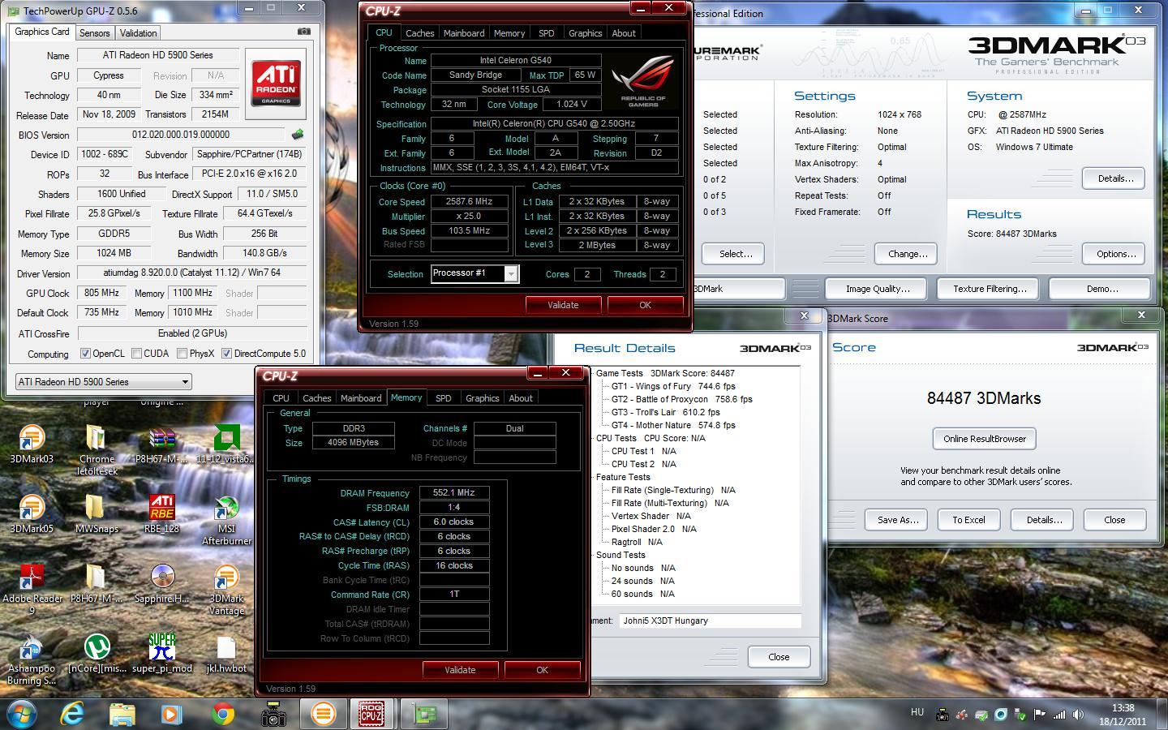Open the MWSnaps folder on desktop

click(x=97, y=514)
